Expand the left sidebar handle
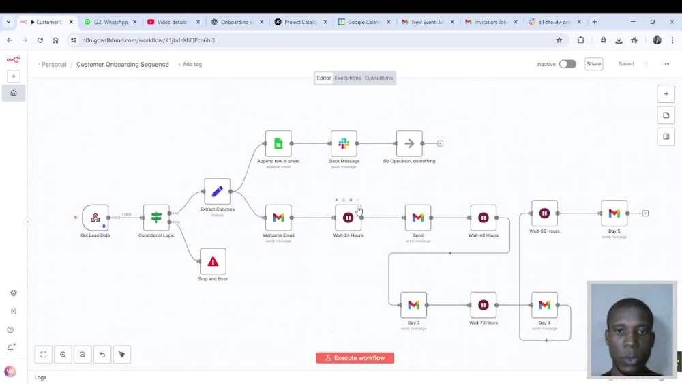The image size is (682, 384). point(27,222)
